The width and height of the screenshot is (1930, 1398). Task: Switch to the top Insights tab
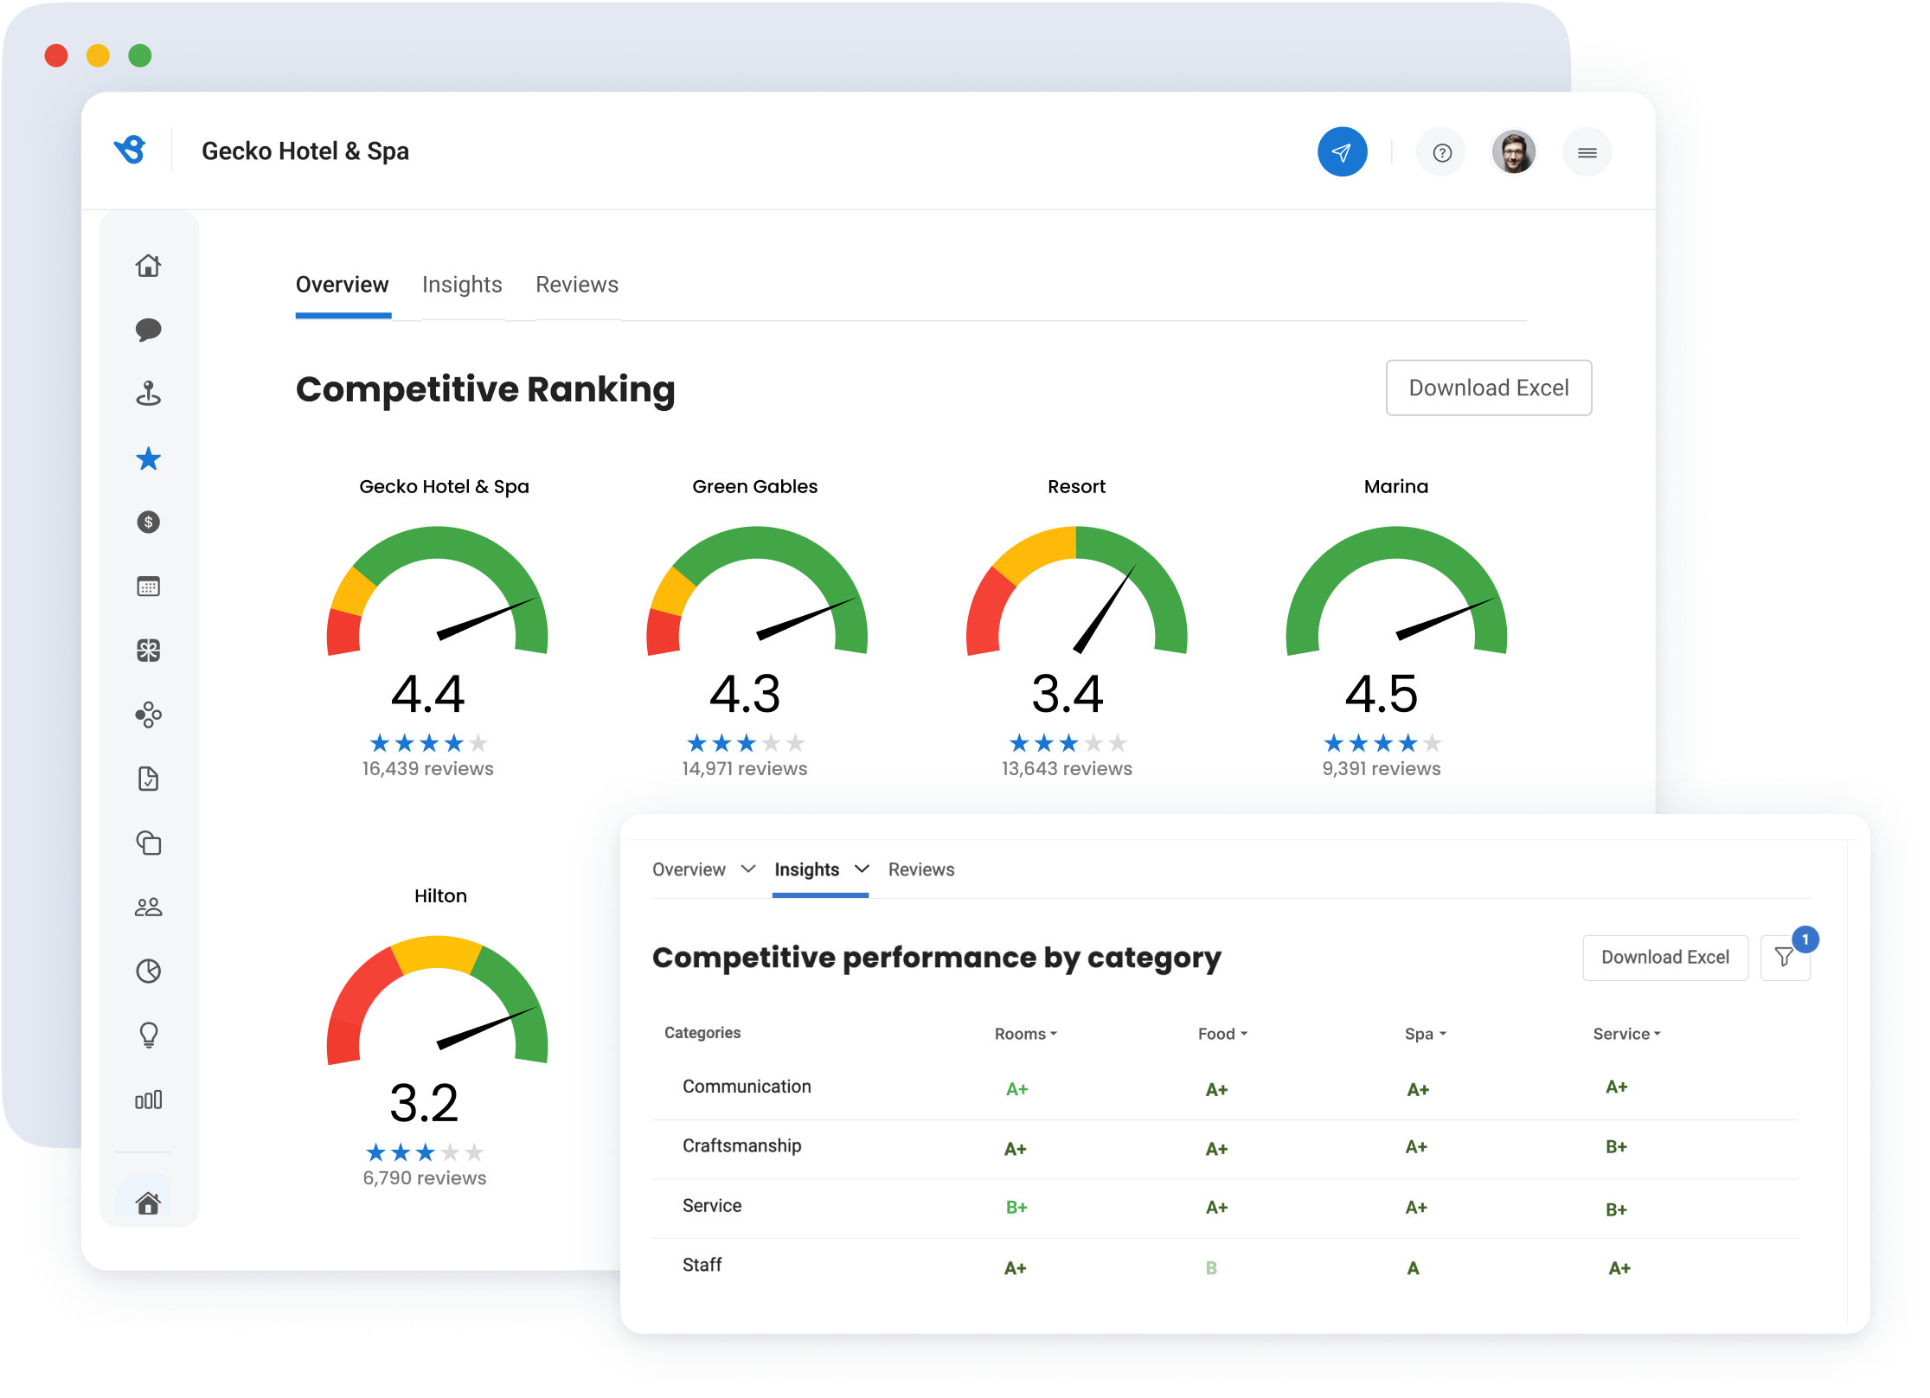[462, 285]
